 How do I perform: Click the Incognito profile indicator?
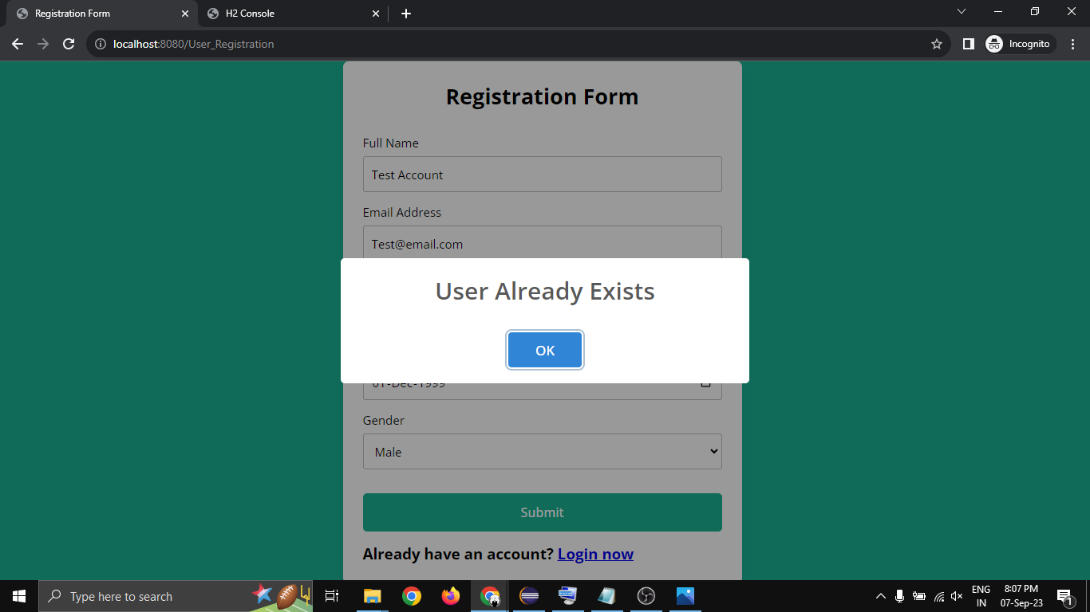tap(1021, 44)
